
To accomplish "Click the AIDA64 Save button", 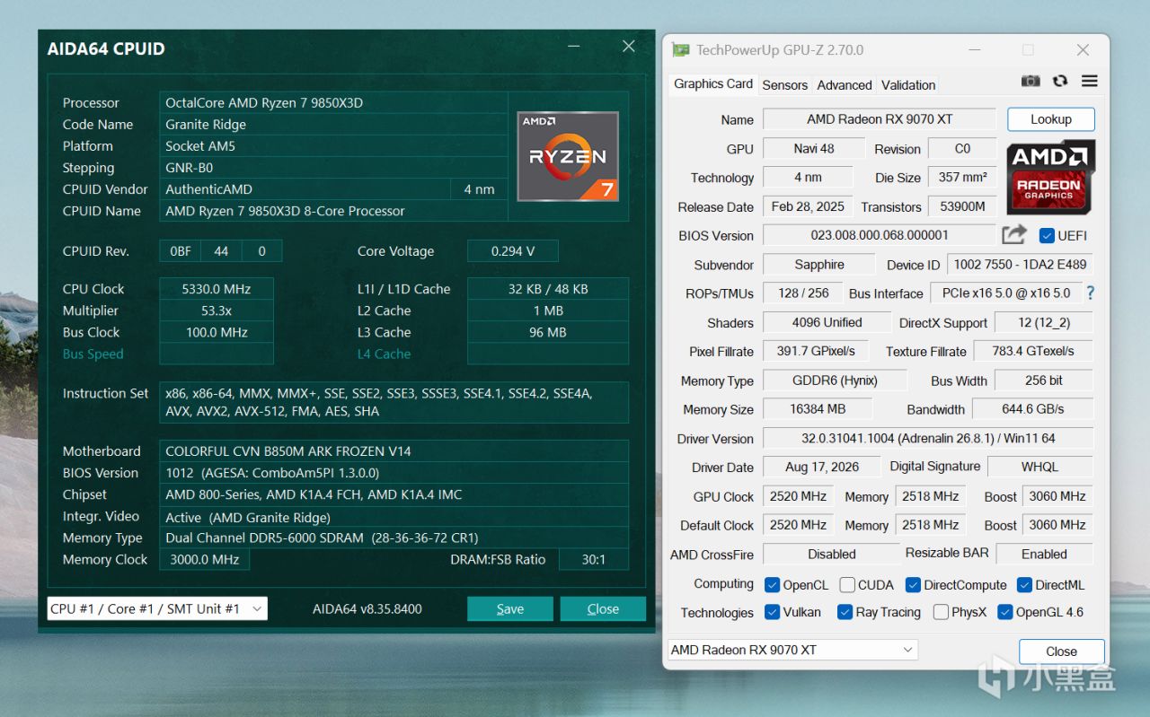I will [x=510, y=608].
